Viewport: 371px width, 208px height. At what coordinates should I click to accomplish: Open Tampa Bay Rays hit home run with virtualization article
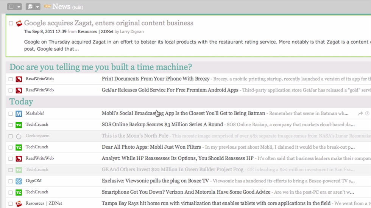click(x=216, y=203)
